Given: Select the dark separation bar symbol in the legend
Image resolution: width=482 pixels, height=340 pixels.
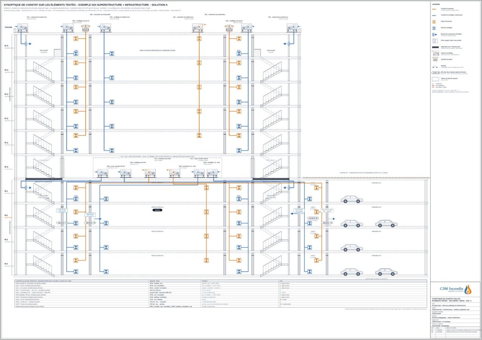Looking at the screenshot, I should click(435, 47).
